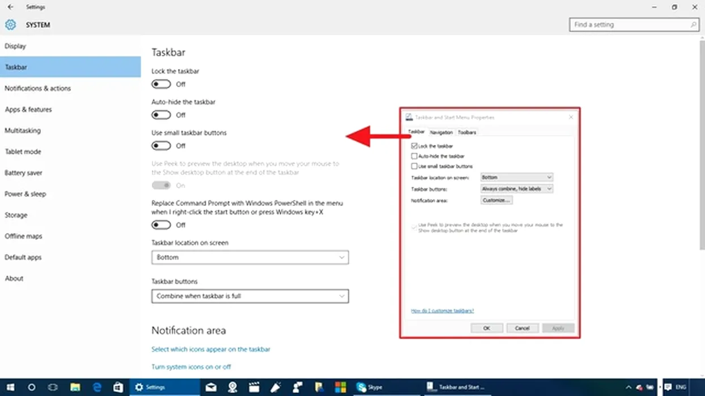
Task: Show hidden system tray icons chevron
Action: click(628, 388)
